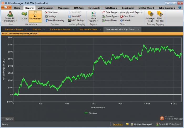Image resolution: width=184 pixels, height=128 pixels.
Task: Open the More Reports dropdown
Action: pyautogui.click(x=93, y=16)
